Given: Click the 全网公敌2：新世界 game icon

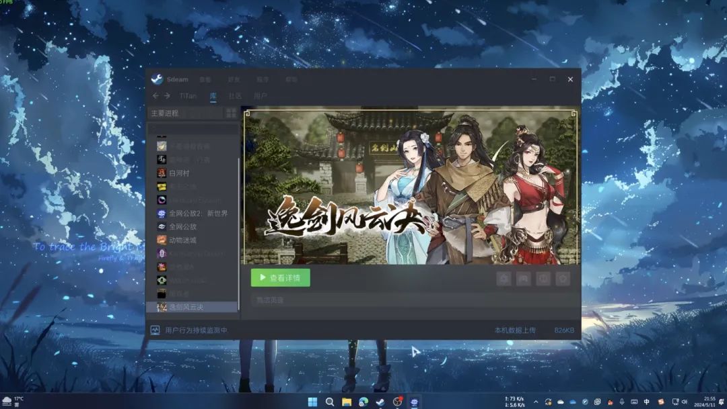Looking at the screenshot, I should [x=162, y=214].
